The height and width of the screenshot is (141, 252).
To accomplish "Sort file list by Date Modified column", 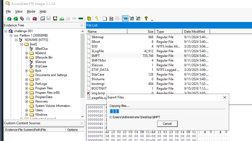I will (194, 31).
